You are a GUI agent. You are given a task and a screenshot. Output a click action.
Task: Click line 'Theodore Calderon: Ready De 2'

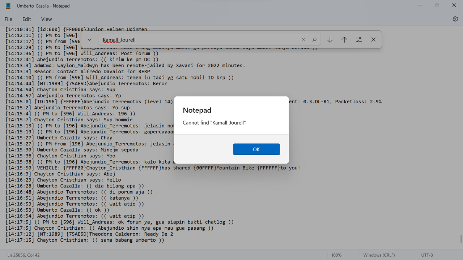pos(89,234)
